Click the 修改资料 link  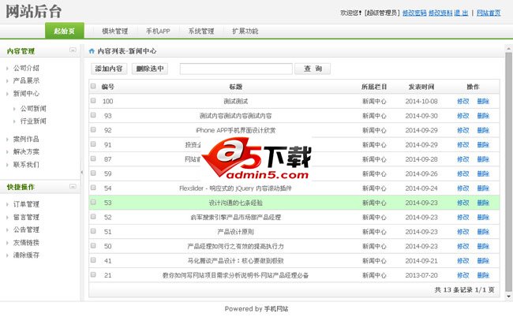tap(440, 13)
